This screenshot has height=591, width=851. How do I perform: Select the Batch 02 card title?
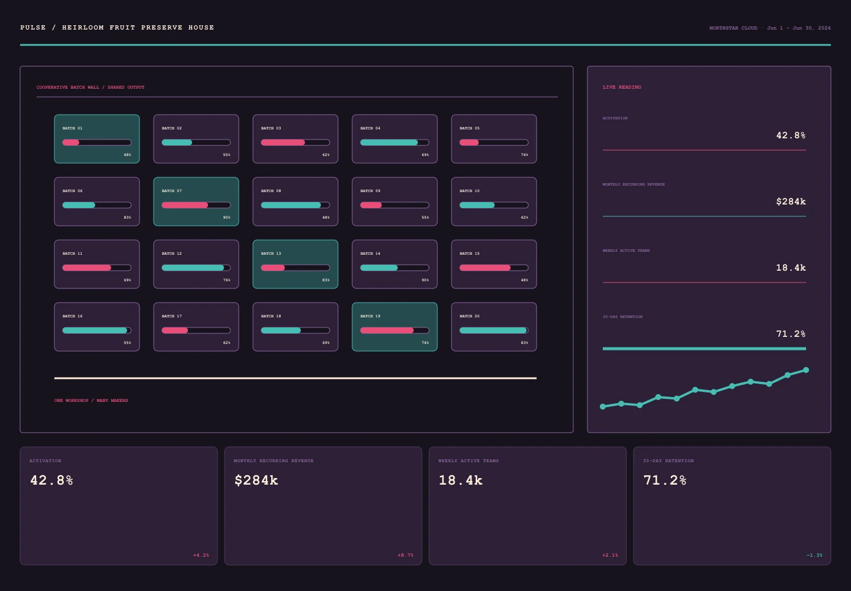(172, 128)
